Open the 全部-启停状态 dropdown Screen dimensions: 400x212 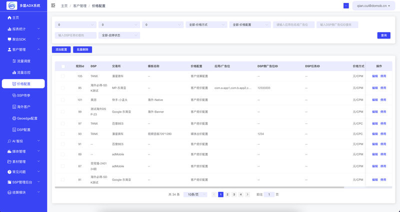tap(119, 35)
